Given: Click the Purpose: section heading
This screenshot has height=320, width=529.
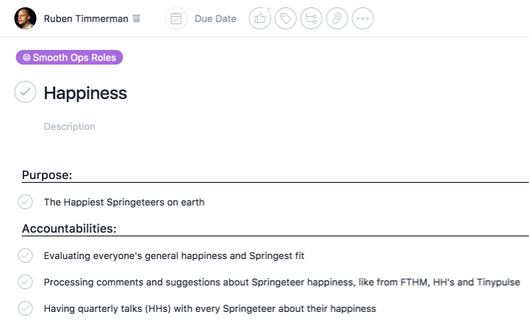Looking at the screenshot, I should [47, 175].
